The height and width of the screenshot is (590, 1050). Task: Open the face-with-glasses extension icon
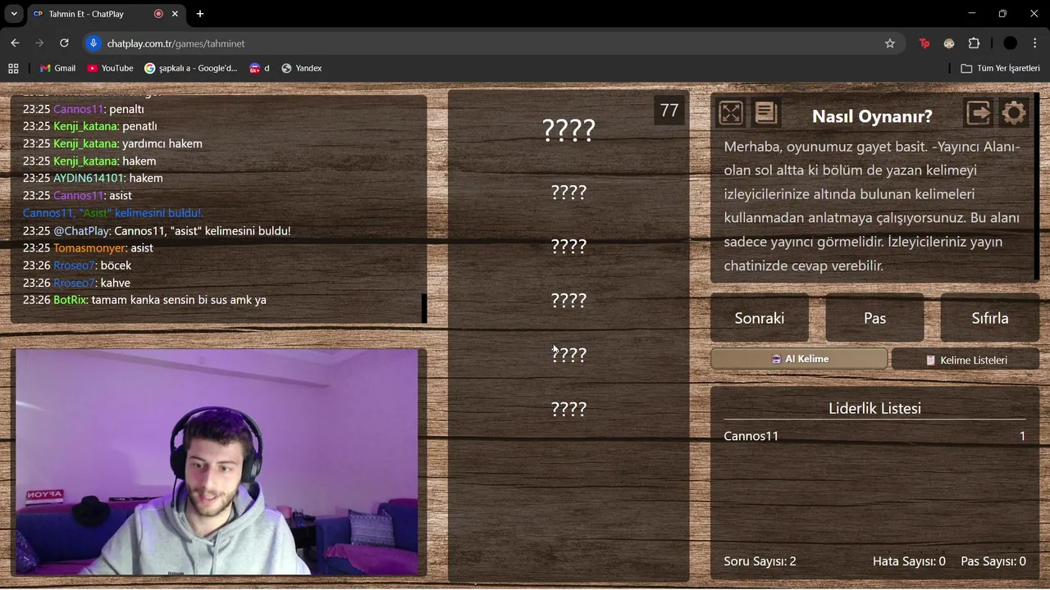coord(949,43)
